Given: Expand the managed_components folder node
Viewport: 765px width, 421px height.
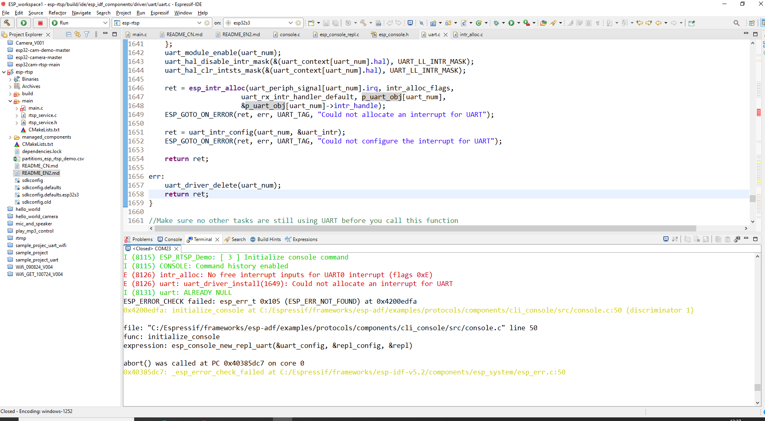Looking at the screenshot, I should tap(10, 137).
